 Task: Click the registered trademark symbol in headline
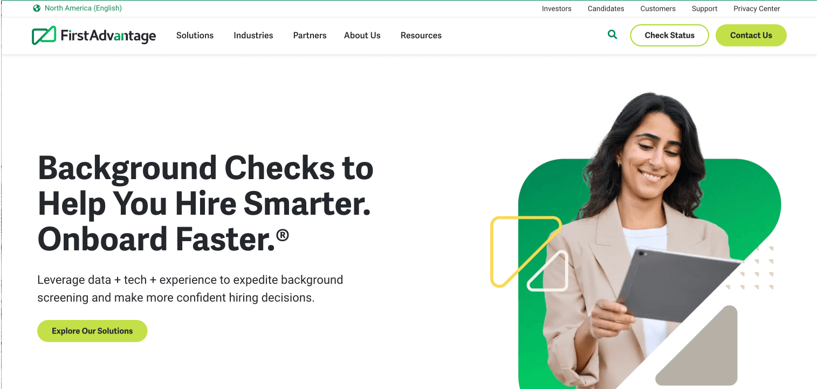283,236
